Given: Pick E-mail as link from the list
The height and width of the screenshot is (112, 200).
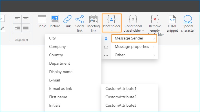Looking at the screenshot, I should (60, 89).
